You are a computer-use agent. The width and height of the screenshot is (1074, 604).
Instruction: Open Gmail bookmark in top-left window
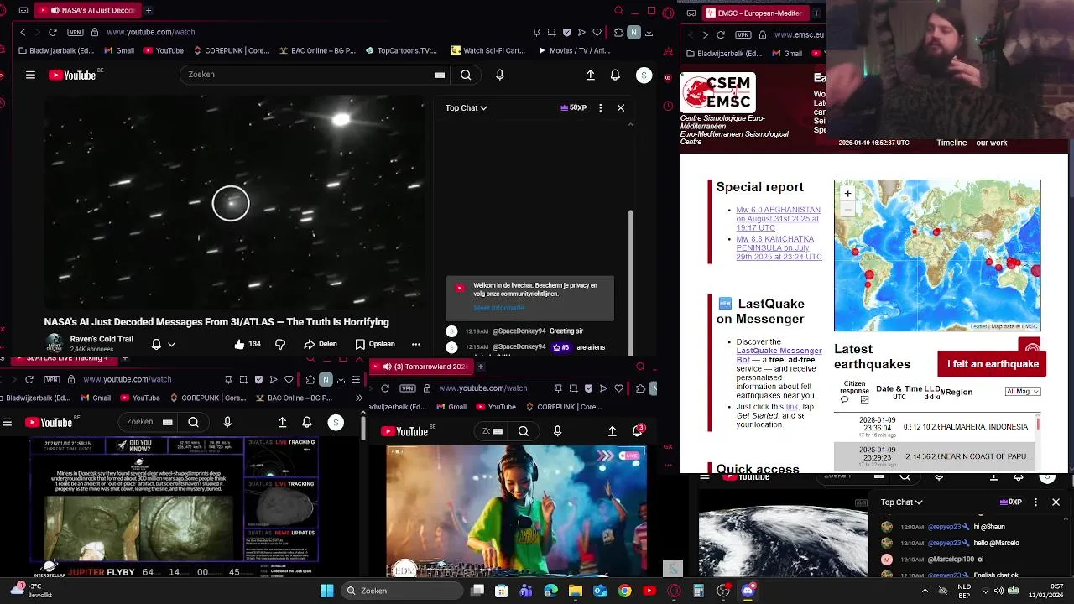click(118, 50)
